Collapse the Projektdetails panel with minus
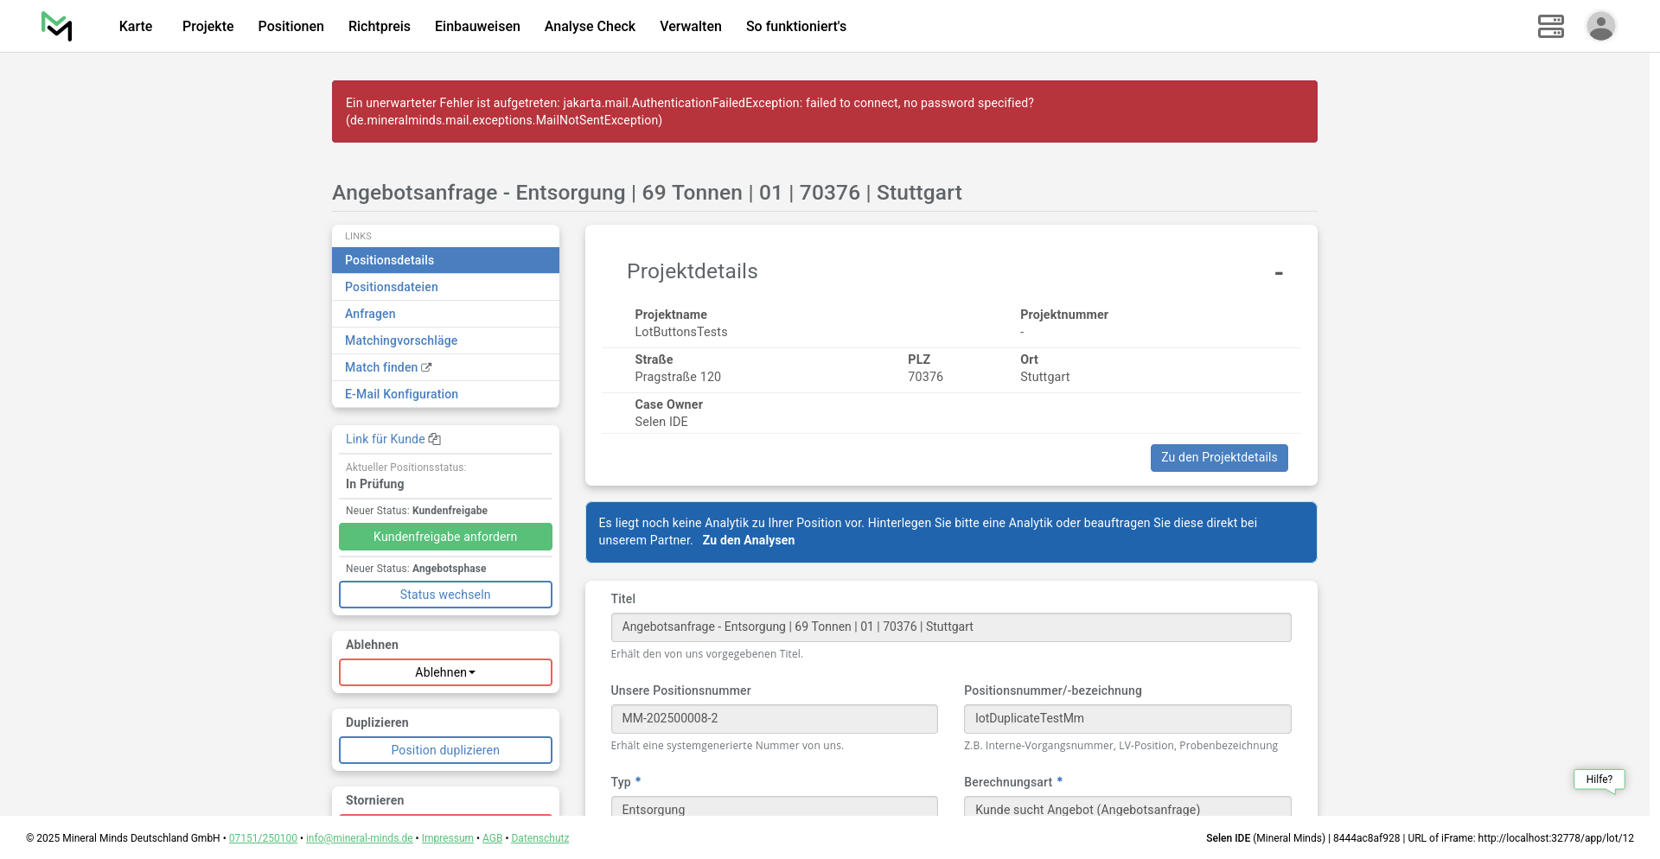This screenshot has width=1660, height=859. point(1278,273)
